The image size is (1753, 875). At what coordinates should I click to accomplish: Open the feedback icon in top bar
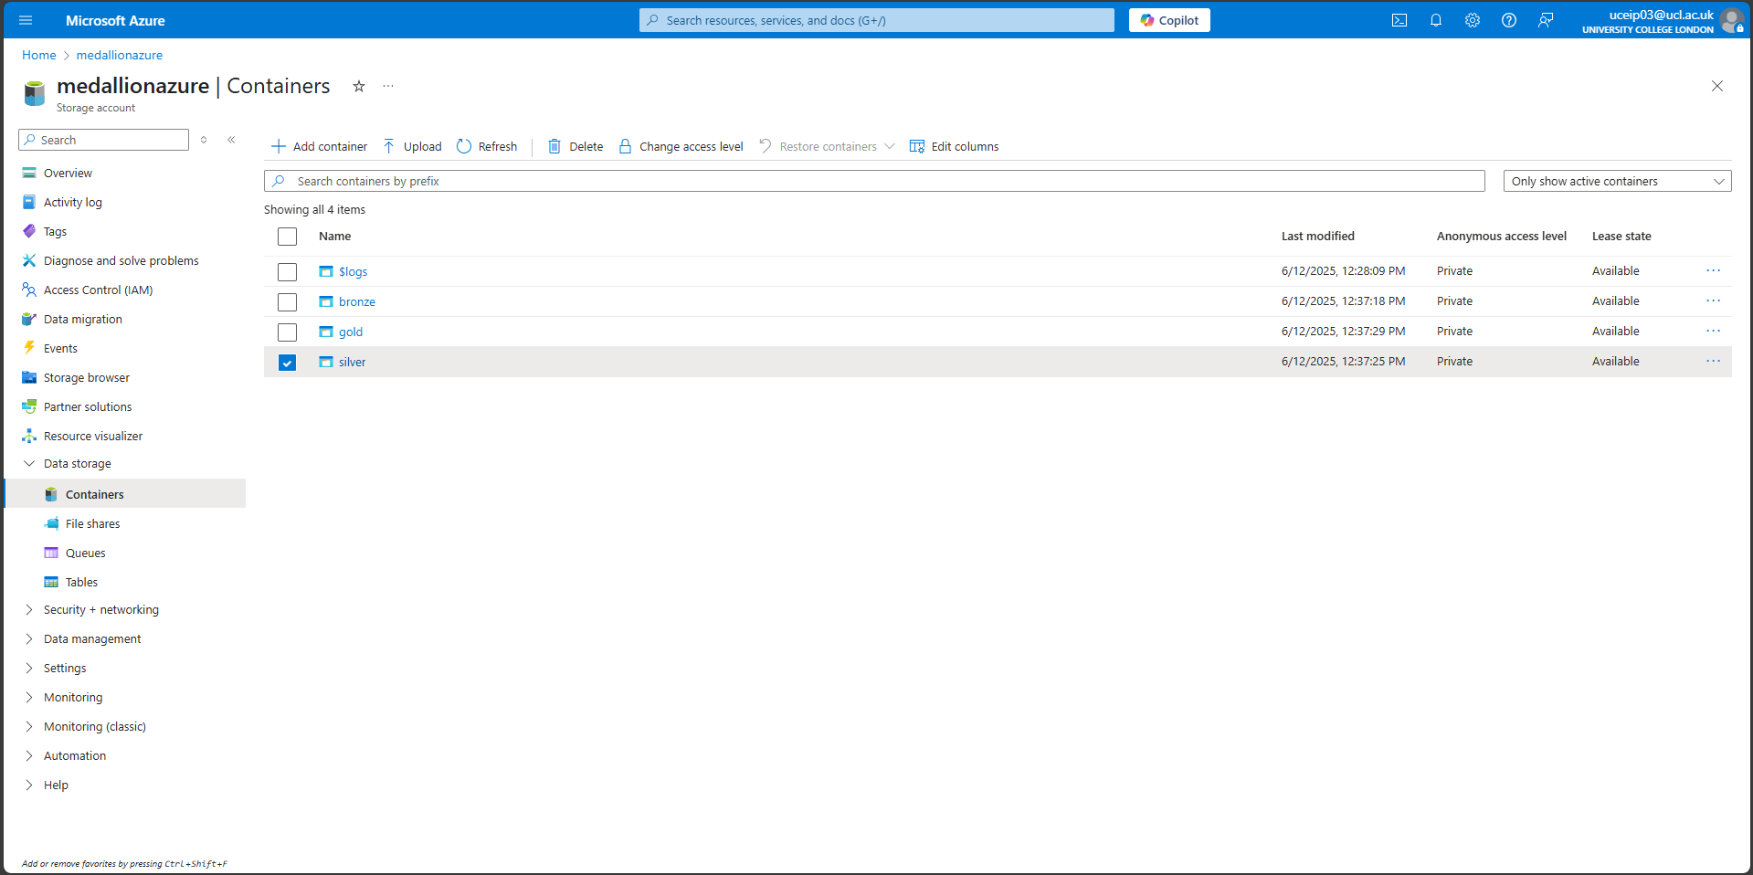(x=1545, y=20)
